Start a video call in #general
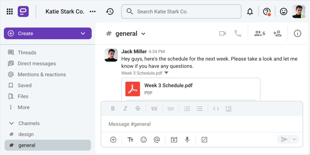 click(222, 33)
